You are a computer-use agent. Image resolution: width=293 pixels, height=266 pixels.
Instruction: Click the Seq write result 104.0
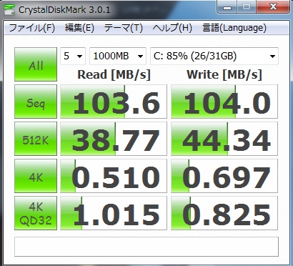click(224, 102)
